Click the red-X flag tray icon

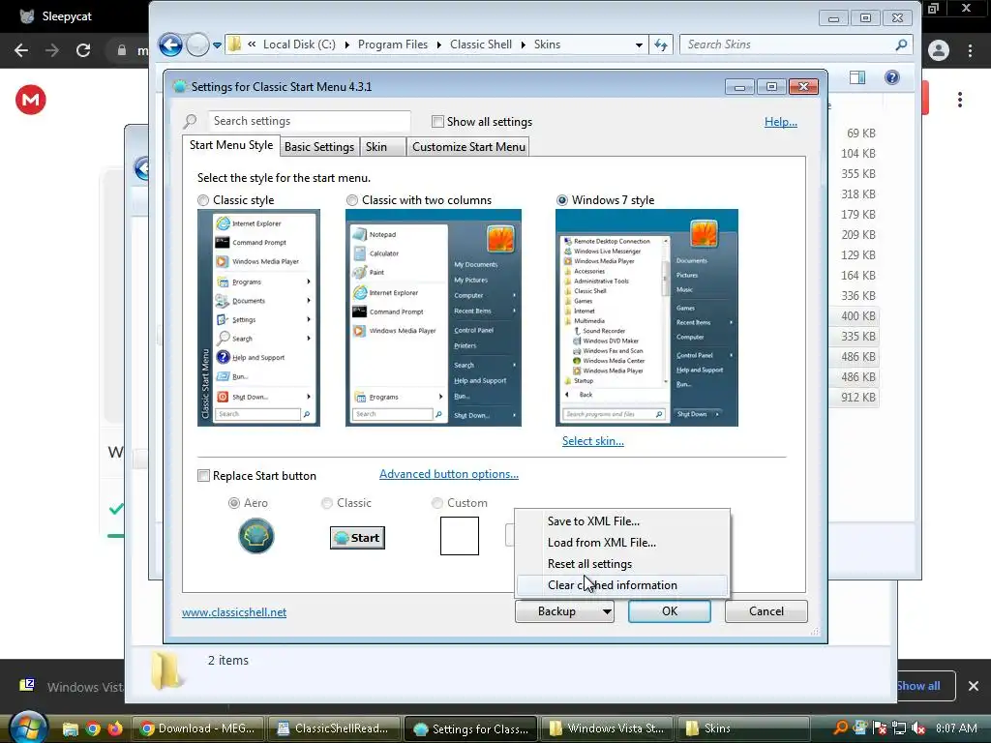pyautogui.click(x=879, y=728)
